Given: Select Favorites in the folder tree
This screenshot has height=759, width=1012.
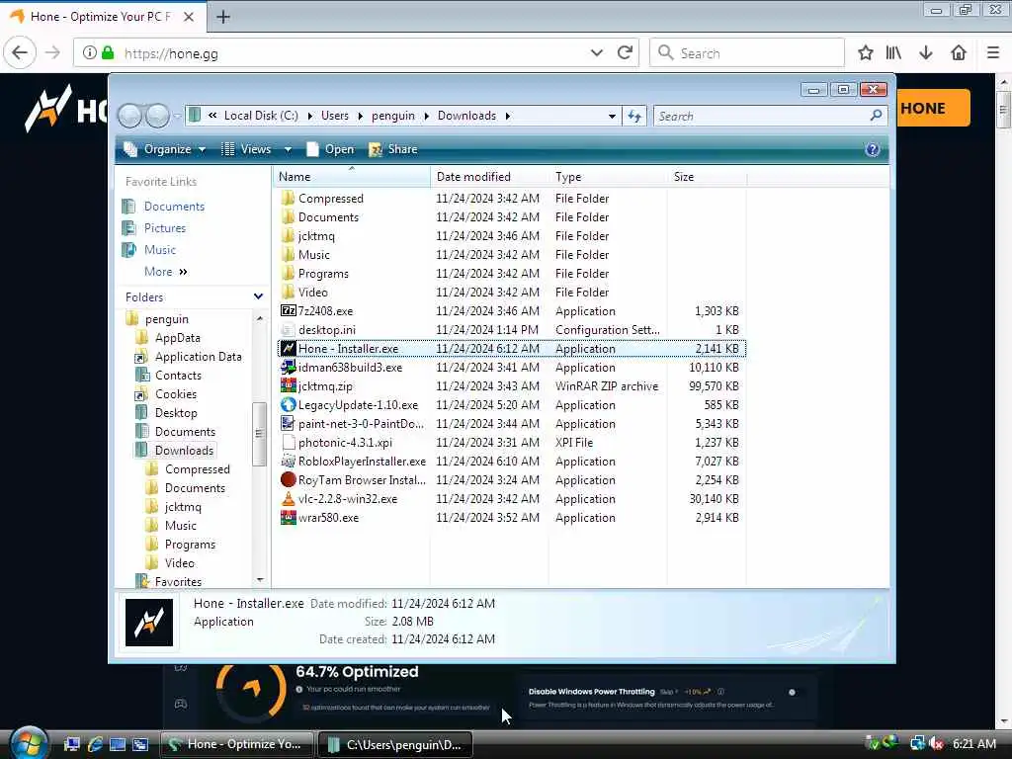Looking at the screenshot, I should click(x=178, y=581).
